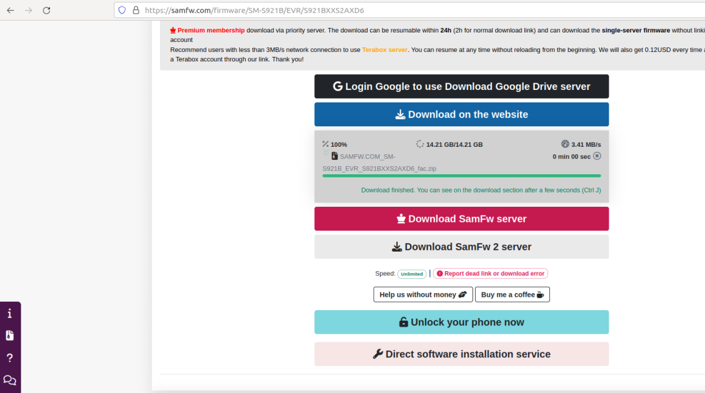Screen dimensions: 705x393
Task: Click the 3.41 MB/s speed text
Action: click(586, 144)
